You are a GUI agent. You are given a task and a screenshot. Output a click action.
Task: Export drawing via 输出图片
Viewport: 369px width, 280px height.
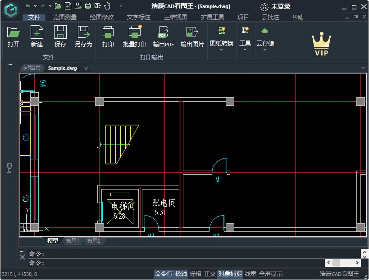pyautogui.click(x=192, y=37)
